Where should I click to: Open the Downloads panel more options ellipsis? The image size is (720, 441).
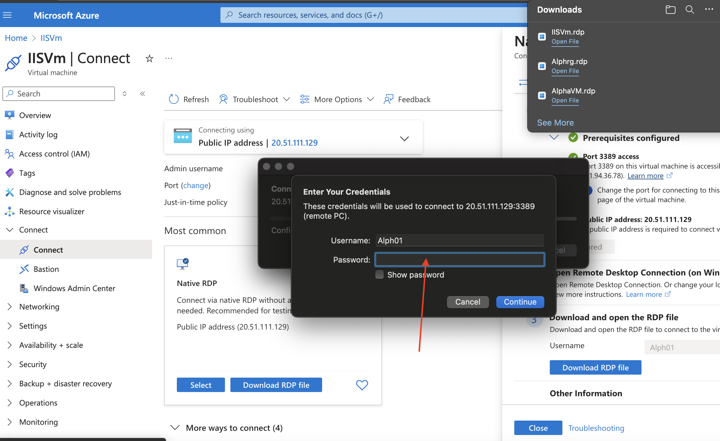709,9
